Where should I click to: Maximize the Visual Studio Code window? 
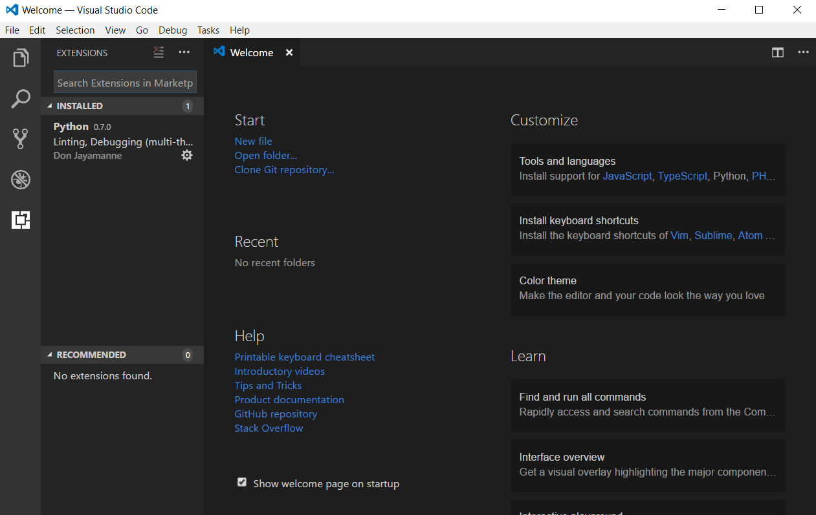pos(759,10)
